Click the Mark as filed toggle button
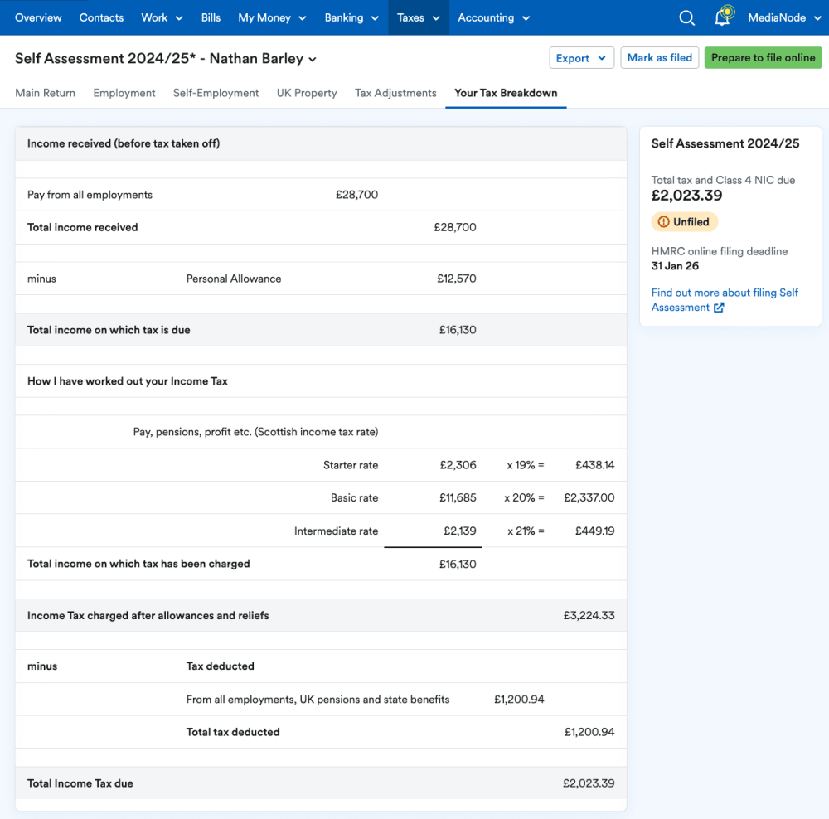This screenshot has width=829, height=819. [659, 57]
